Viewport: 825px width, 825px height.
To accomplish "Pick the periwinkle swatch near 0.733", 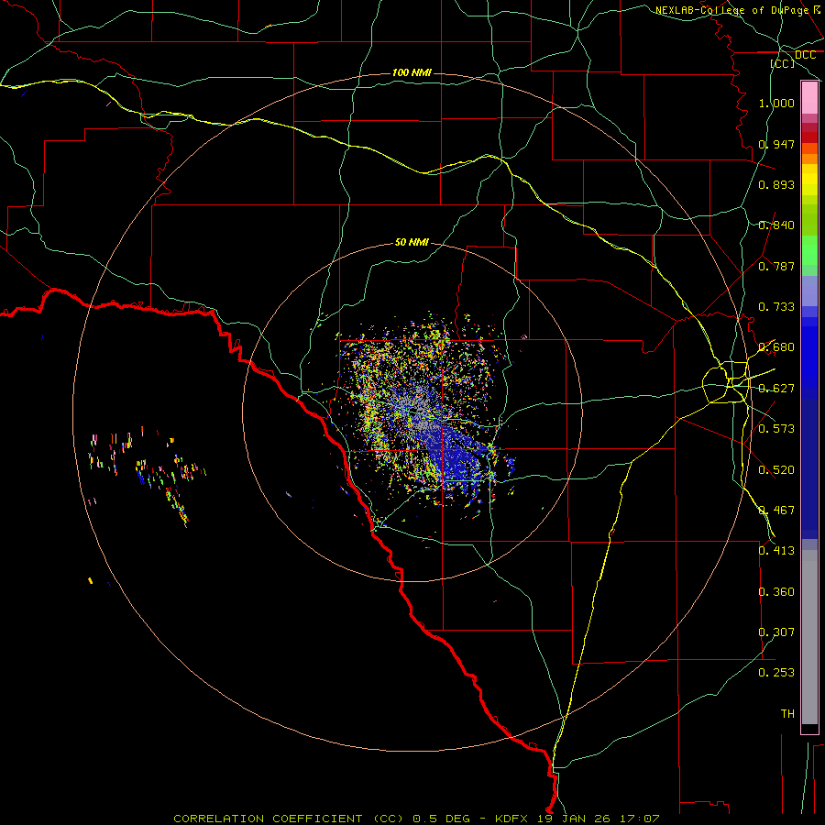I will point(809,291).
